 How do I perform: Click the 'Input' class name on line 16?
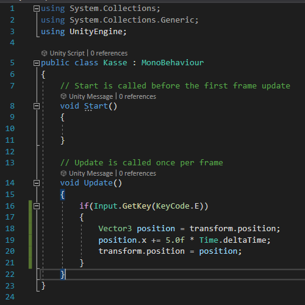click(x=106, y=206)
